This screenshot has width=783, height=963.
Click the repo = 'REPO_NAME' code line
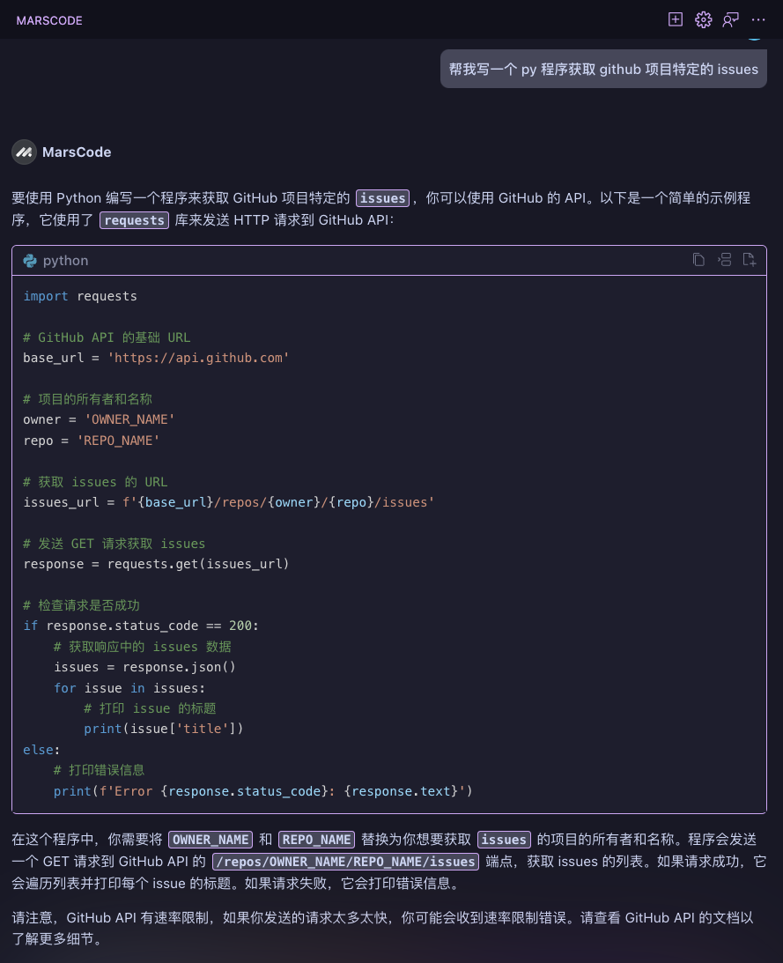coord(92,441)
